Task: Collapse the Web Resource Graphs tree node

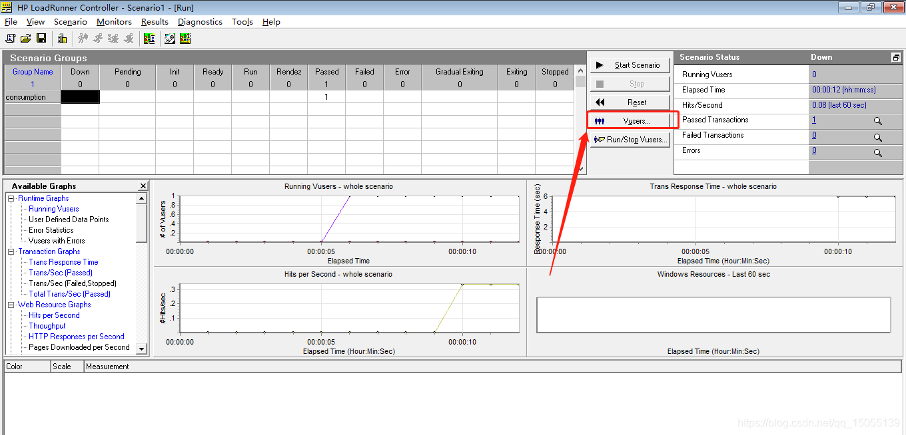Action: (x=11, y=305)
